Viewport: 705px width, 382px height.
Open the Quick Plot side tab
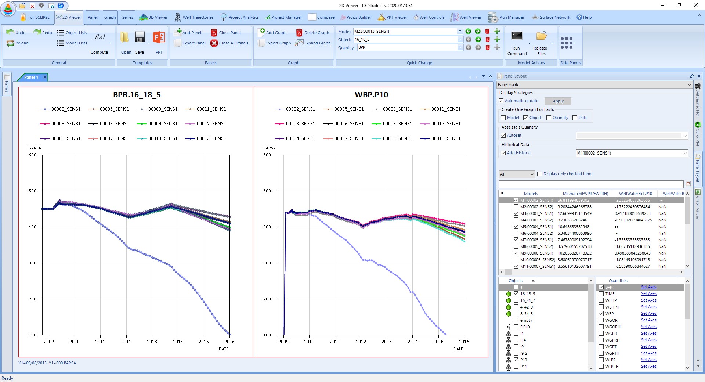(698, 134)
